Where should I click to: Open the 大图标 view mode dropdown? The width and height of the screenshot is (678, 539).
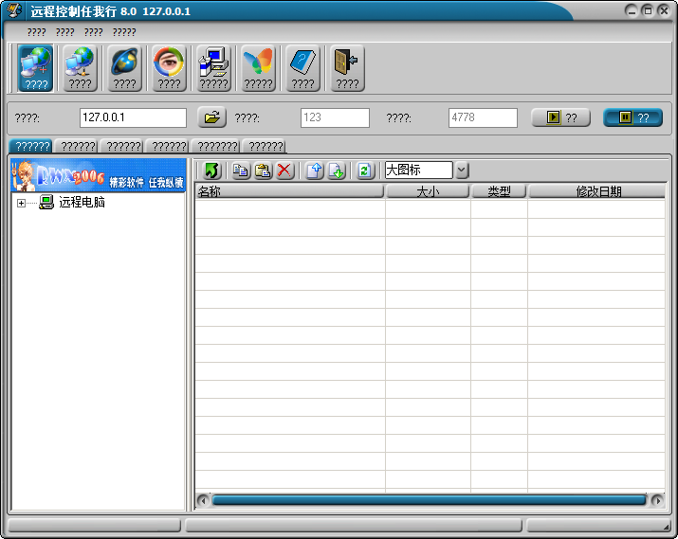pyautogui.click(x=462, y=171)
